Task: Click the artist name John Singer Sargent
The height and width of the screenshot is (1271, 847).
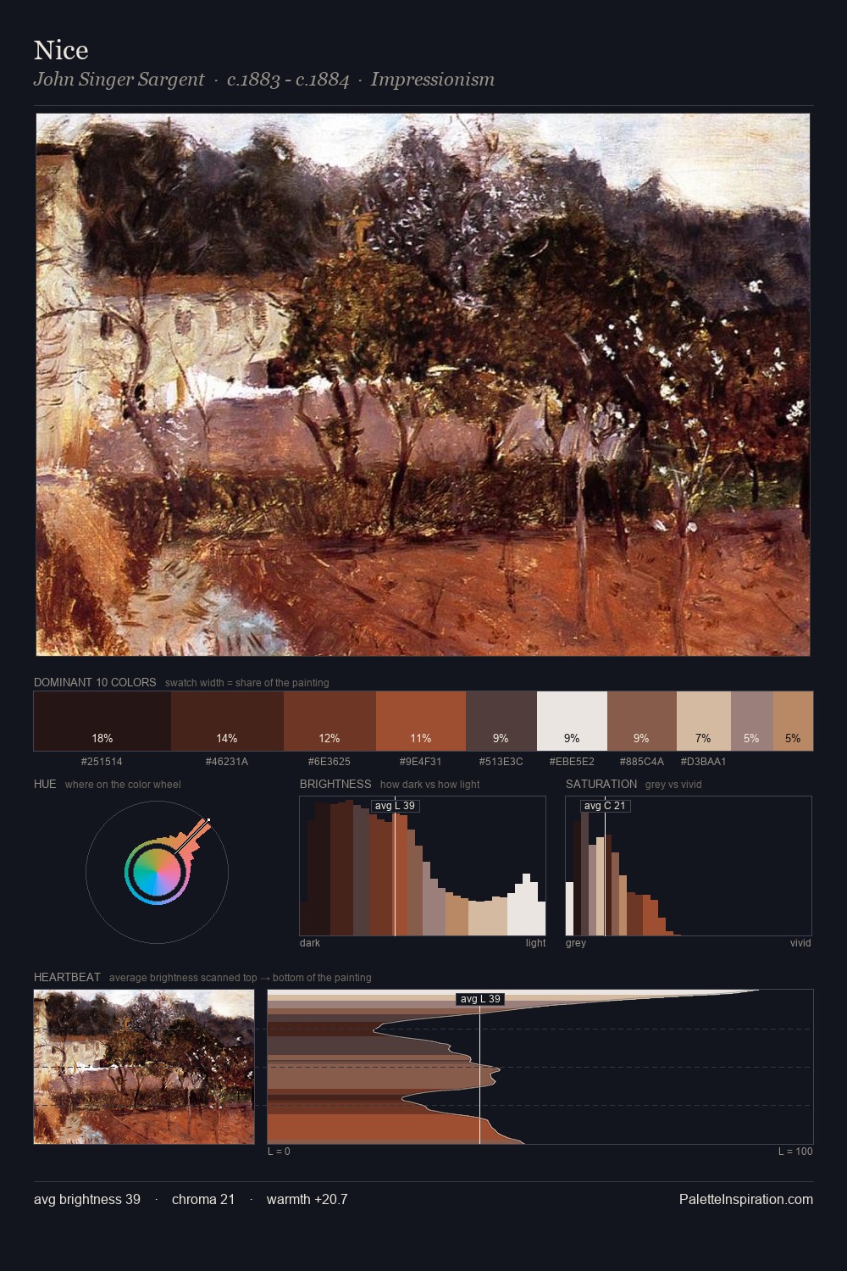Action: [x=119, y=80]
